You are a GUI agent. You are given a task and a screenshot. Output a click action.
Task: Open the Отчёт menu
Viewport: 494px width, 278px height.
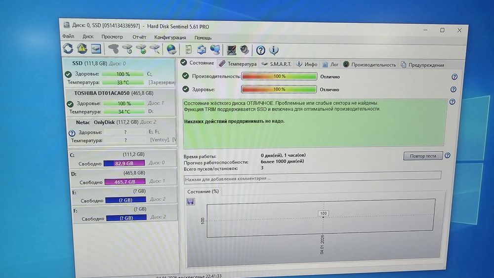point(139,37)
